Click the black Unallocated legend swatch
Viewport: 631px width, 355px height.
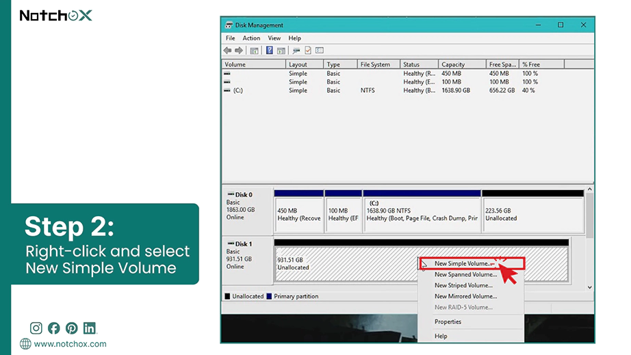pyautogui.click(x=227, y=296)
